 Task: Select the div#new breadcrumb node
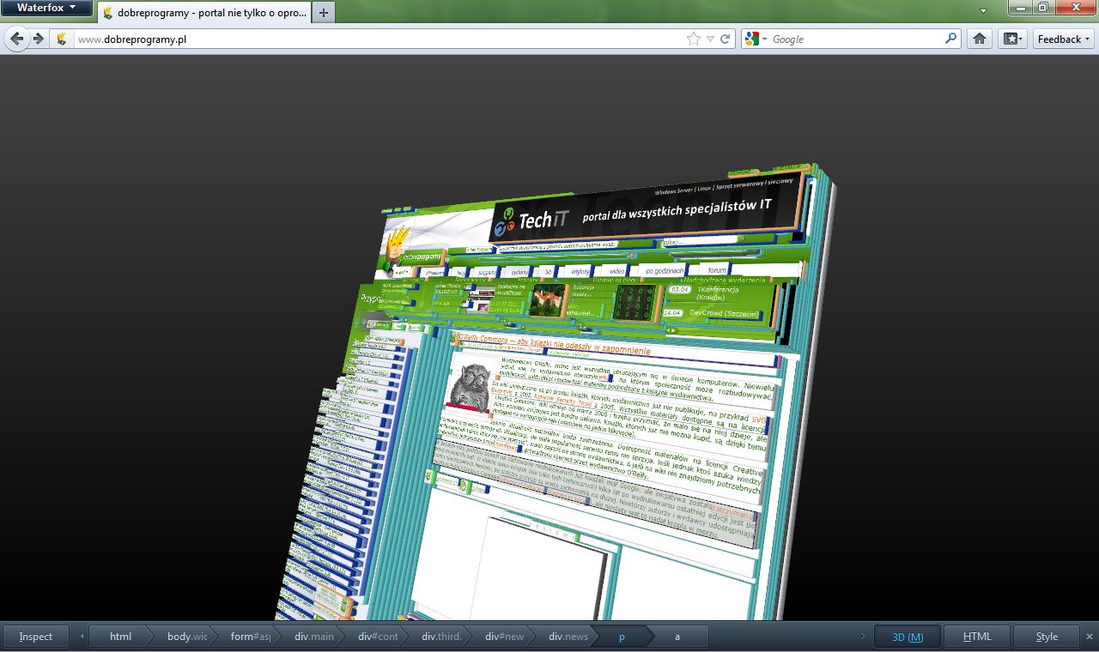point(504,637)
